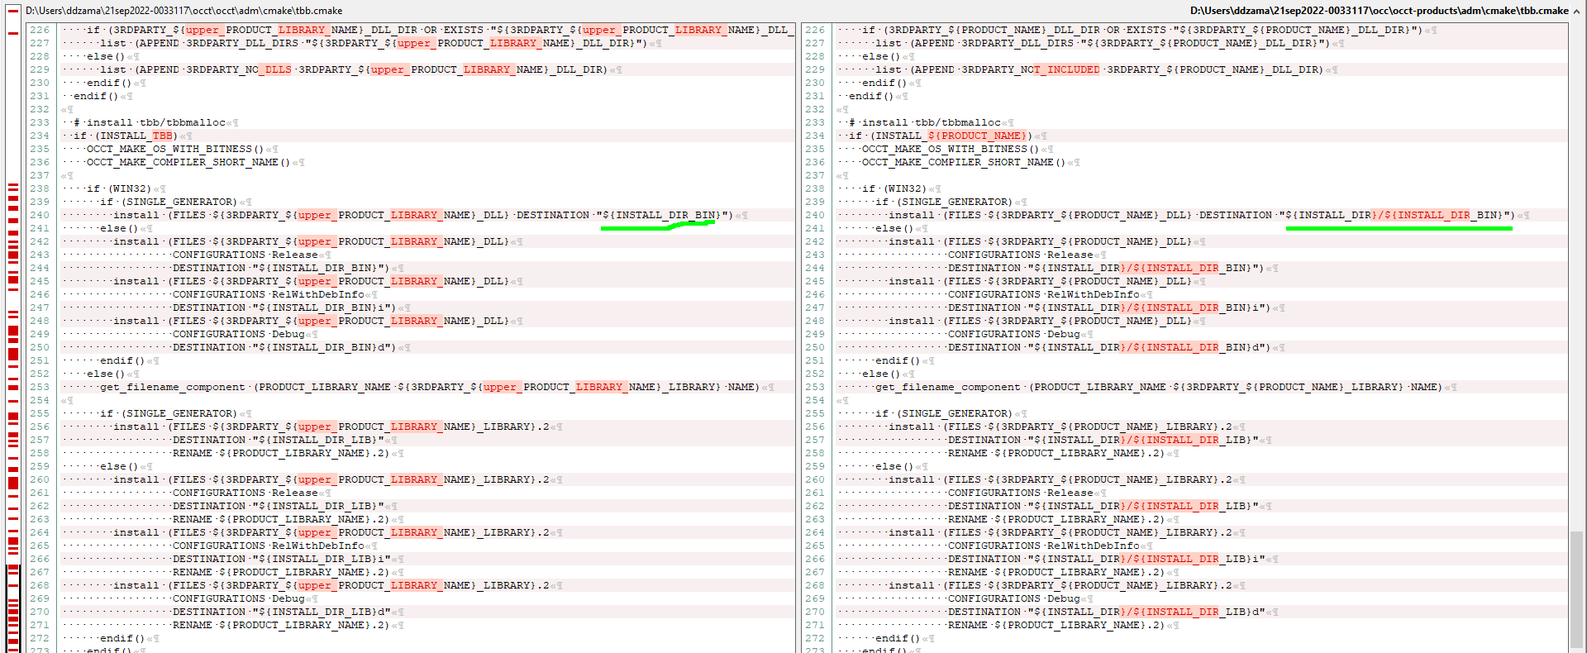This screenshot has height=653, width=1587.
Task: Click the right pane's occt-products tbb.cmake file path
Action: pos(1379,11)
